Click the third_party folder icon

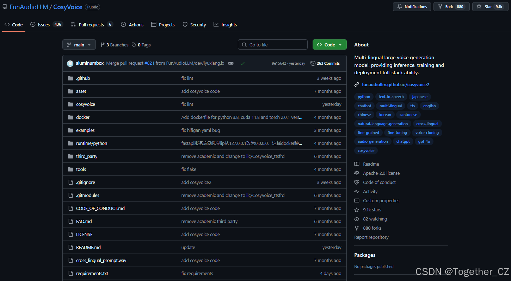(x=70, y=156)
